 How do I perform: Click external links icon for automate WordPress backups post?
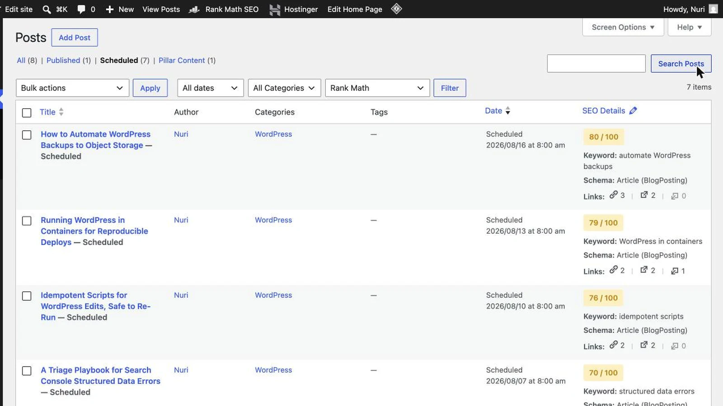click(x=644, y=195)
